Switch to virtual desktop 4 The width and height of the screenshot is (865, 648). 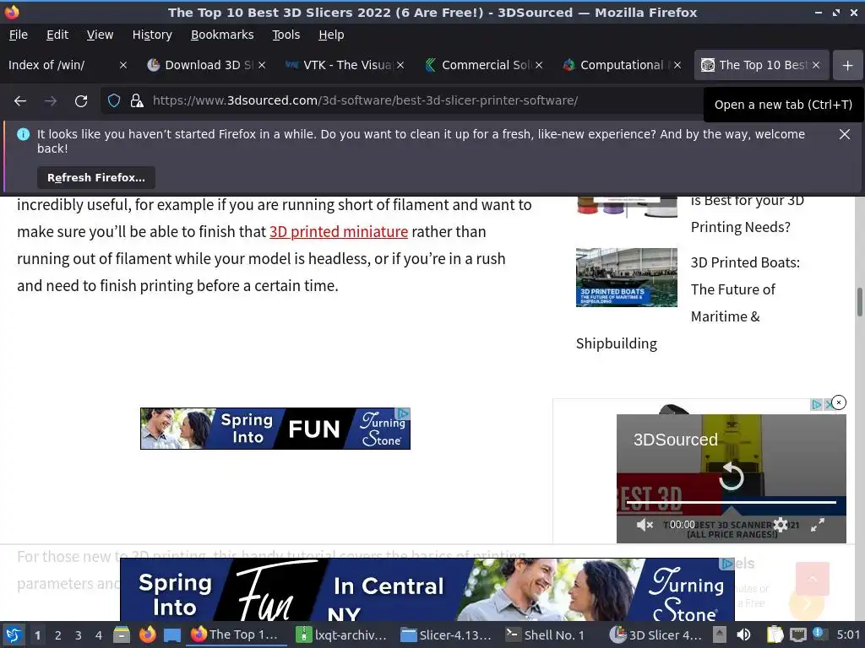[x=99, y=635]
